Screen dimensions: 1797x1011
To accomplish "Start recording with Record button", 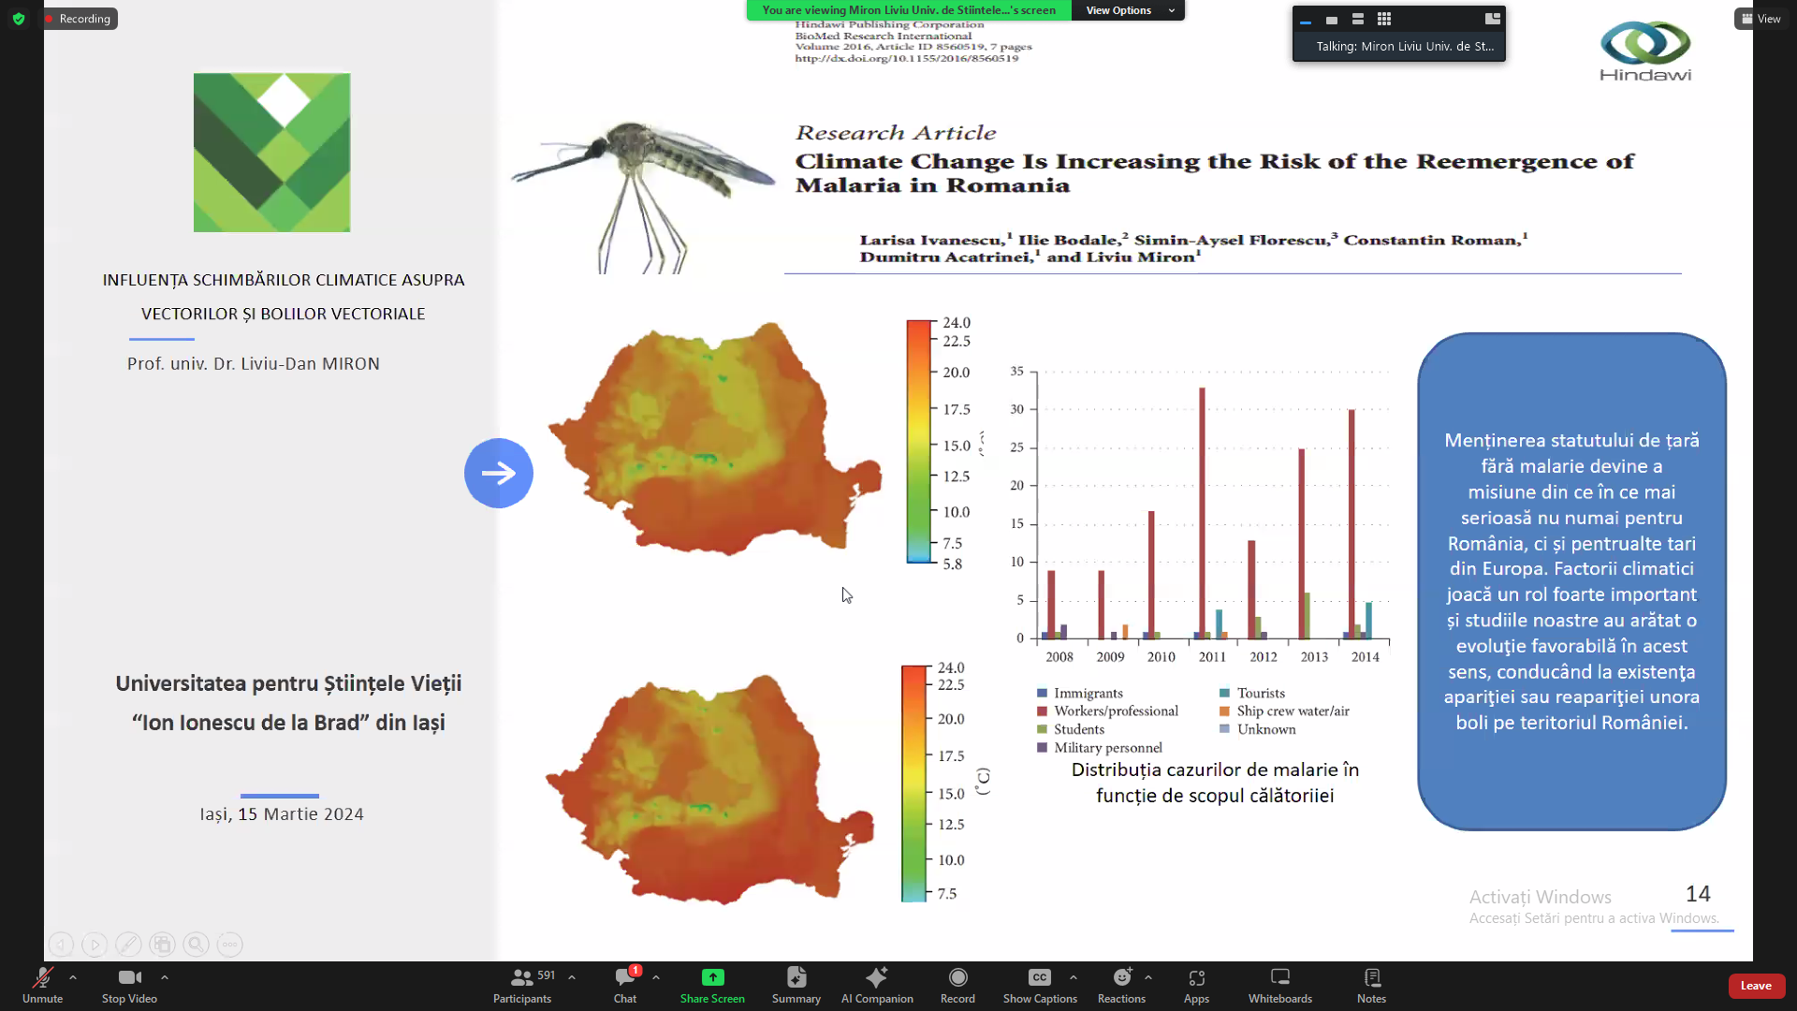I will 957,984.
